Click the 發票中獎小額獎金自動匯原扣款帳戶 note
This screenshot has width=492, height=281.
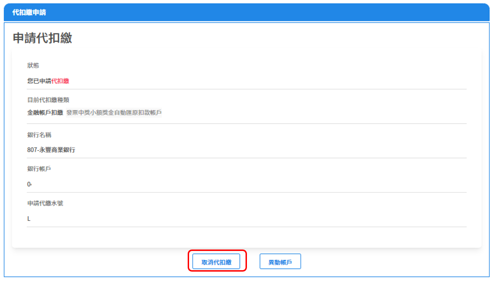click(114, 112)
